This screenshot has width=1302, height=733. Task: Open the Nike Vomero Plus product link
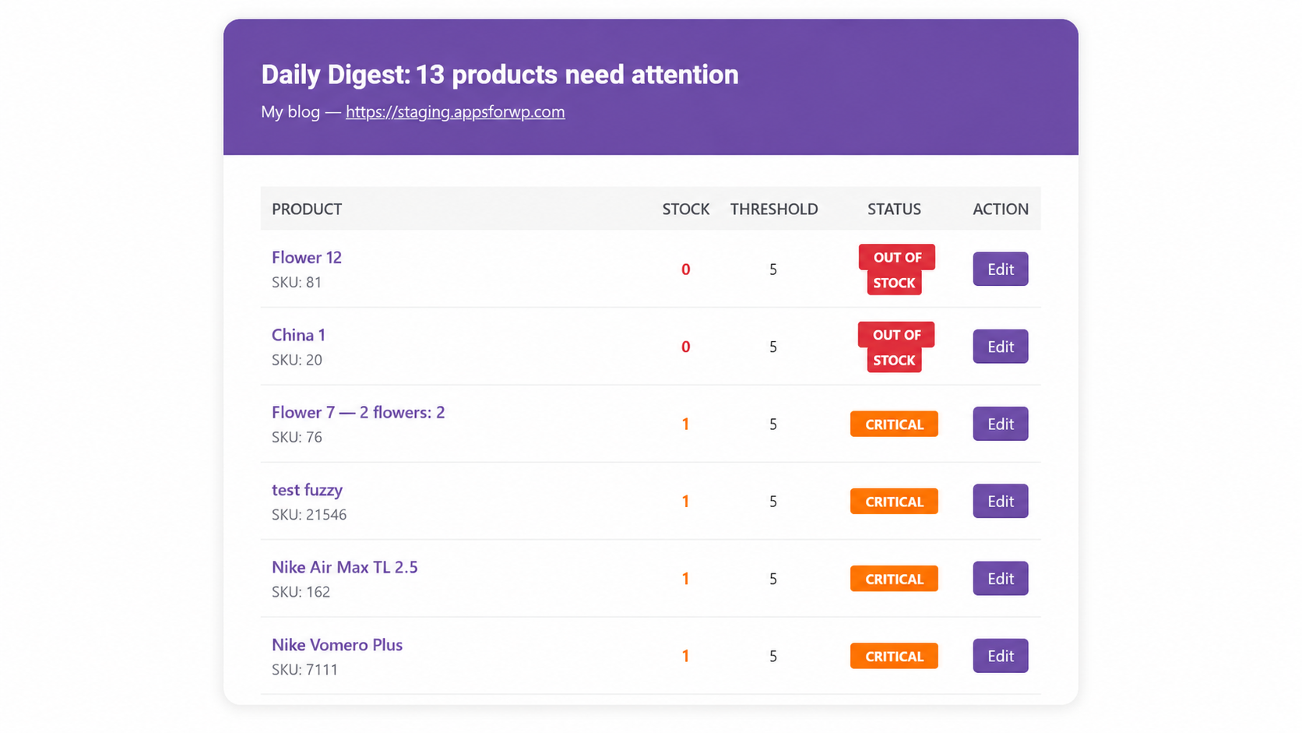[x=337, y=645]
